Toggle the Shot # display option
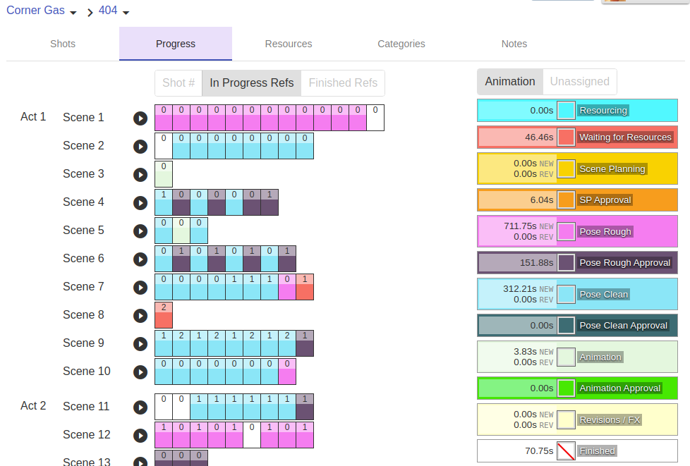 [178, 83]
